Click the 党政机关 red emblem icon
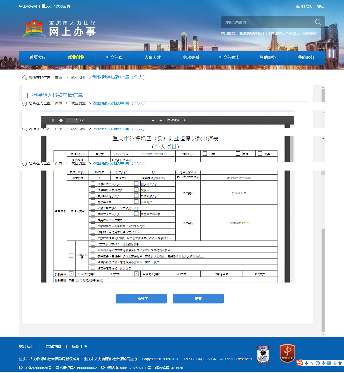Screen dimensions: 344x373 click(287, 354)
